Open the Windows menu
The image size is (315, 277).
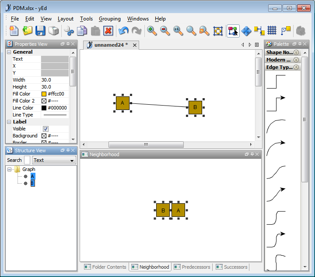[138, 19]
